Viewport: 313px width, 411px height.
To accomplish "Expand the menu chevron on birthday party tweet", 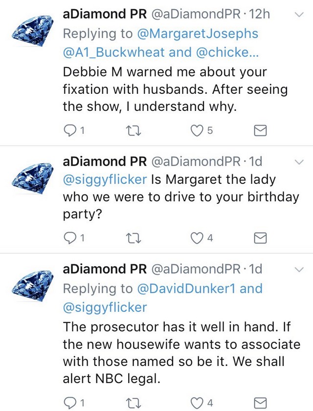I will 299,162.
